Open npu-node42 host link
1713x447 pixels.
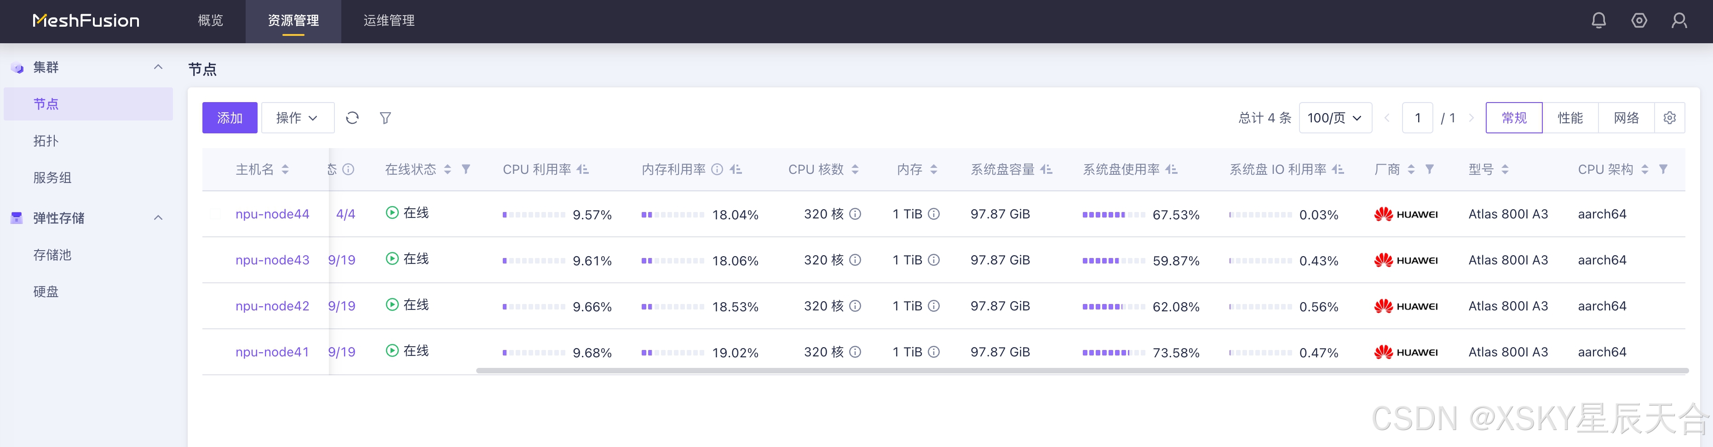click(x=273, y=306)
